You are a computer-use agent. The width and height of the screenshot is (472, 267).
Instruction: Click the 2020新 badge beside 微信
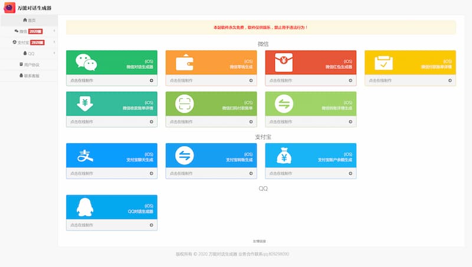[35, 31]
